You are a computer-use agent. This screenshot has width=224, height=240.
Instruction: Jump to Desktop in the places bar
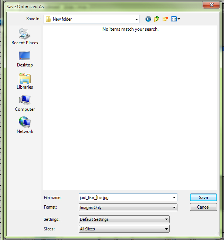tap(25, 59)
